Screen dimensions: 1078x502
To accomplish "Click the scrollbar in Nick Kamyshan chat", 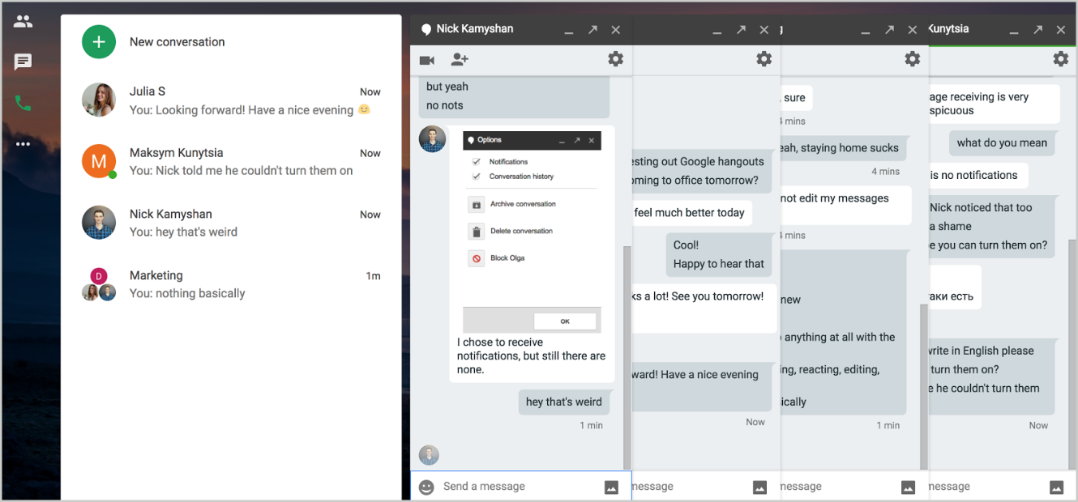I will tap(627, 356).
